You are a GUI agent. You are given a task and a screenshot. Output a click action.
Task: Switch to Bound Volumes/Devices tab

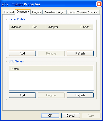83,12
